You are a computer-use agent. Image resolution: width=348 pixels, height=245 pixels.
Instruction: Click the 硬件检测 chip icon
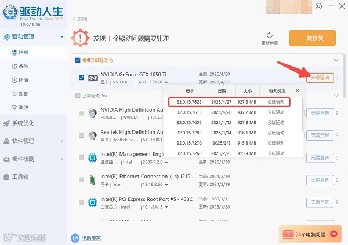tap(6, 159)
